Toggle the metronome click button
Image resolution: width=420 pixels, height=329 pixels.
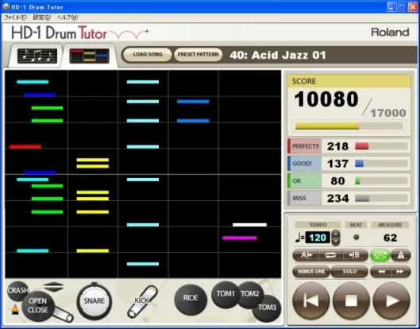(401, 255)
